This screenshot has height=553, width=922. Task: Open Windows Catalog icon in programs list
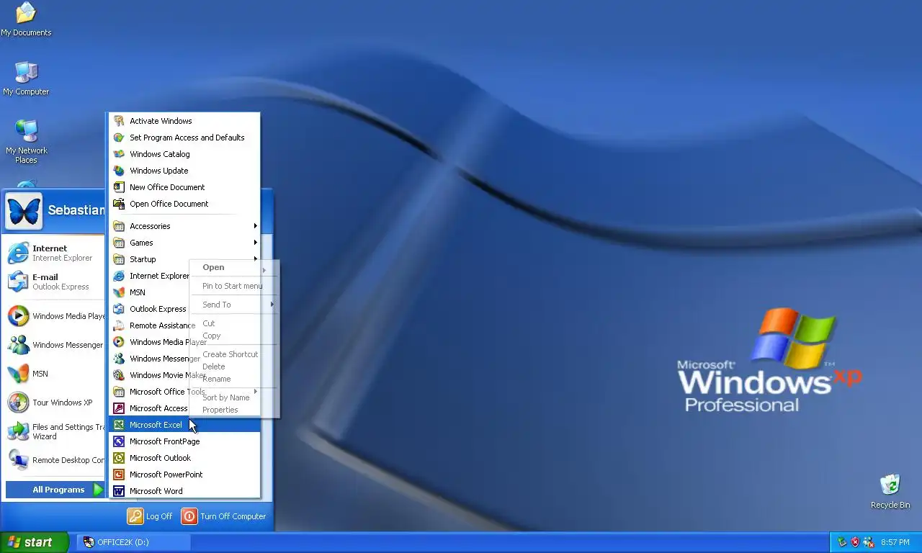[119, 154]
